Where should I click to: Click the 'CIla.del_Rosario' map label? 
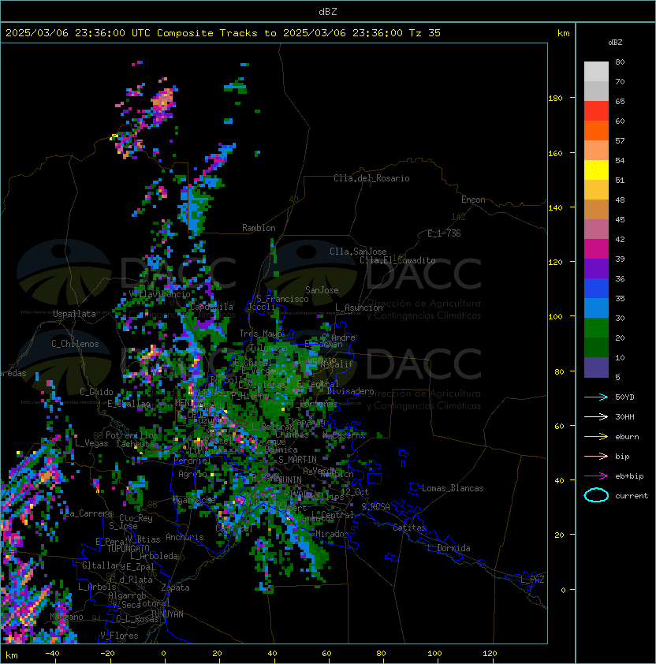click(371, 178)
